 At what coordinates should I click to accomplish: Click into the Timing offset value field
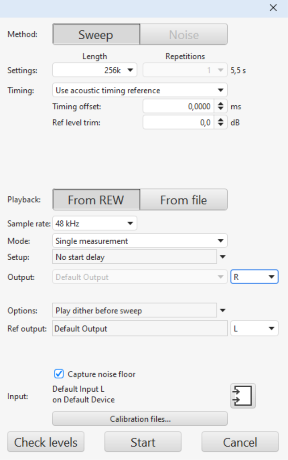click(179, 107)
